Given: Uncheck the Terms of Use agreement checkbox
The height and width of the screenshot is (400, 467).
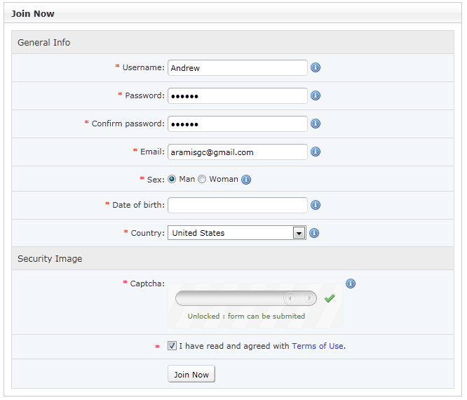Looking at the screenshot, I should tap(172, 345).
